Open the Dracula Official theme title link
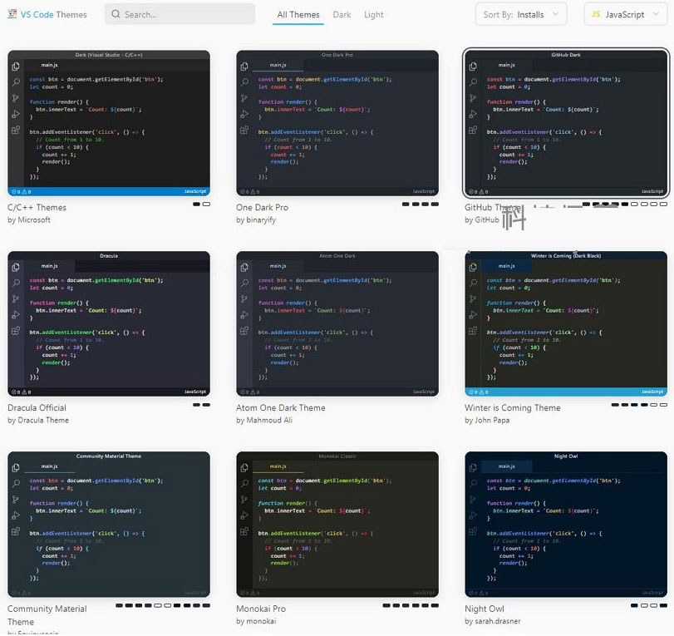The width and height of the screenshot is (674, 636). tap(37, 408)
